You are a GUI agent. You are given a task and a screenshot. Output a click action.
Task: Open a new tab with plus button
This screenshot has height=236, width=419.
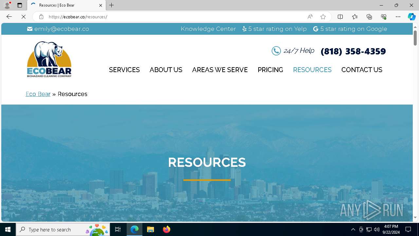(112, 5)
